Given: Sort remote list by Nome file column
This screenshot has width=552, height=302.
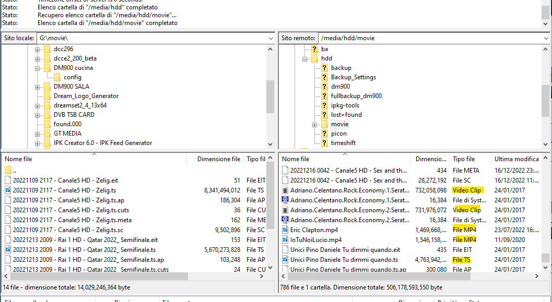Looking at the screenshot, I should coord(345,159).
